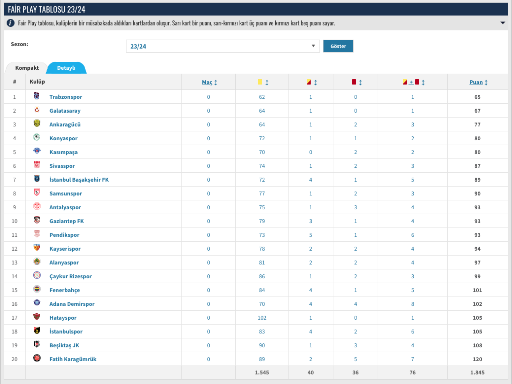Collapse the Fair Play info banner arrow

tap(503, 23)
